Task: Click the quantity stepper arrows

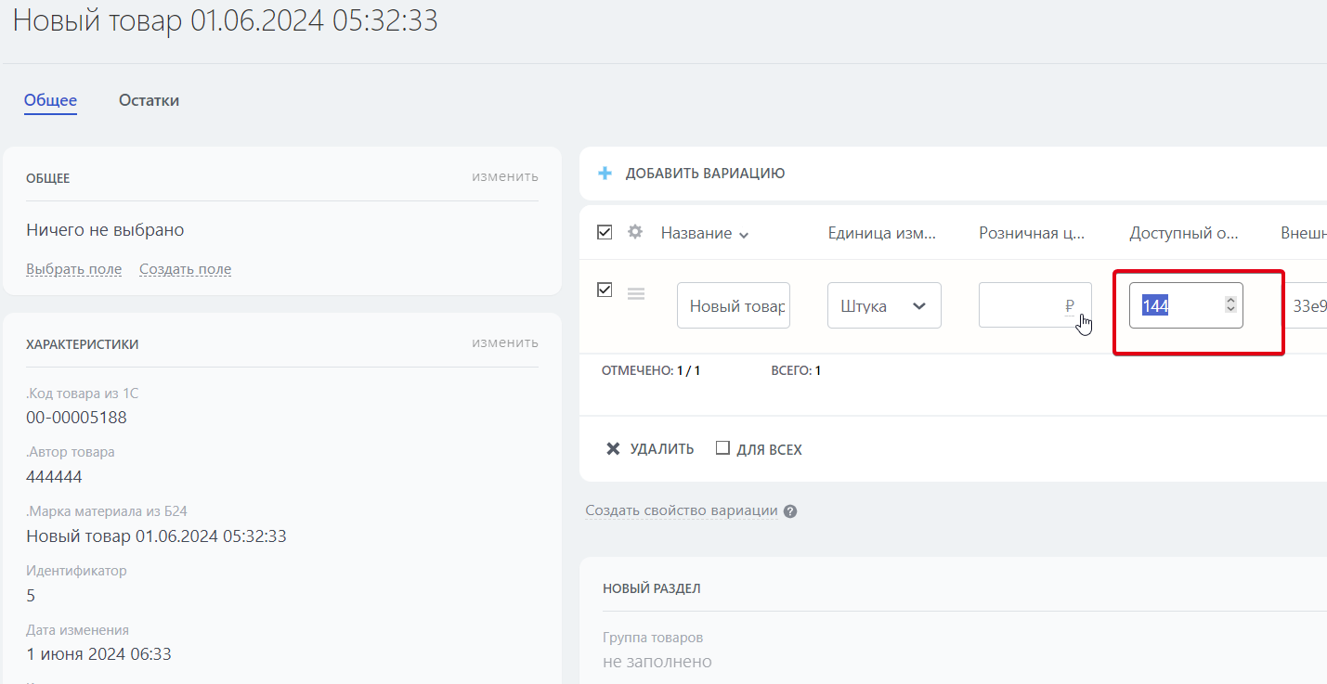Action: coord(1230,304)
